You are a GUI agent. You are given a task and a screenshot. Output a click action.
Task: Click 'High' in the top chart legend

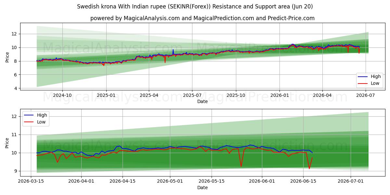pos(376,77)
